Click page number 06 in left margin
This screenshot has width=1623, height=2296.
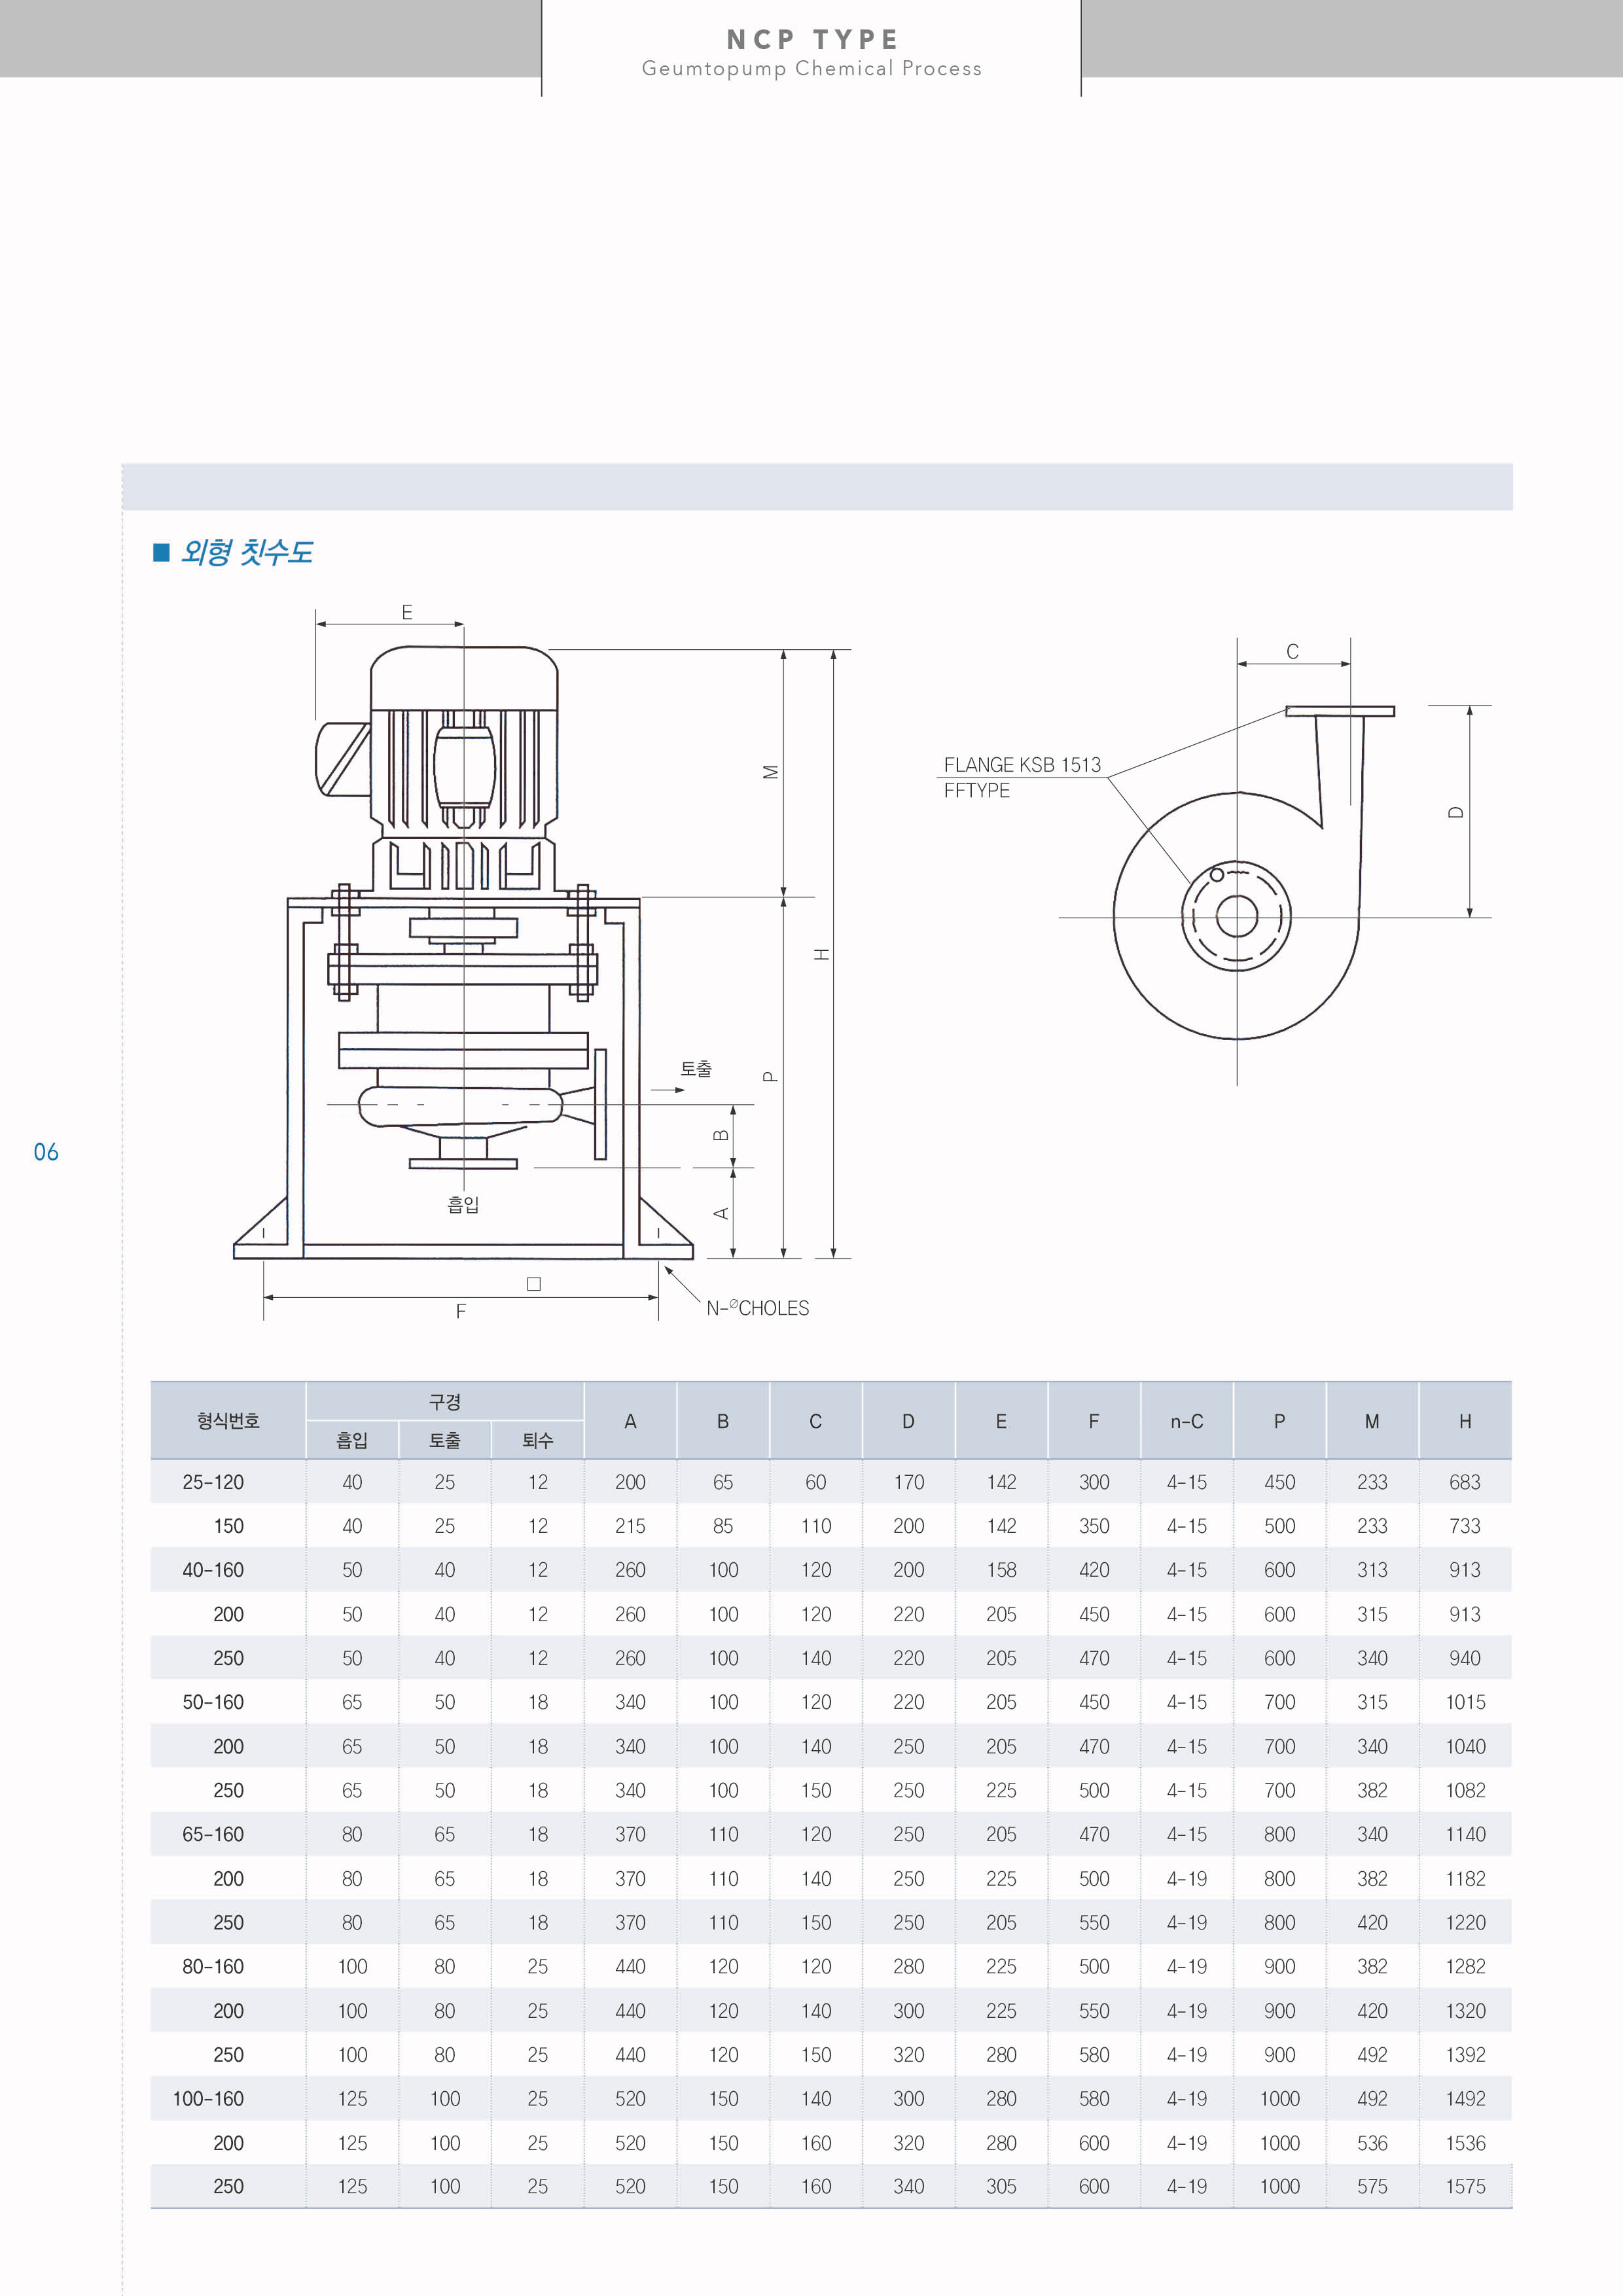[46, 1152]
